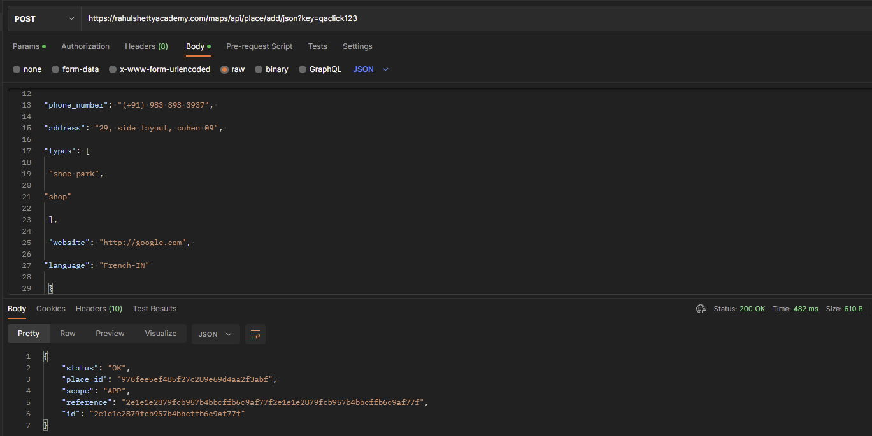The width and height of the screenshot is (872, 436).
Task: Select the form-data body option
Action: (x=75, y=69)
